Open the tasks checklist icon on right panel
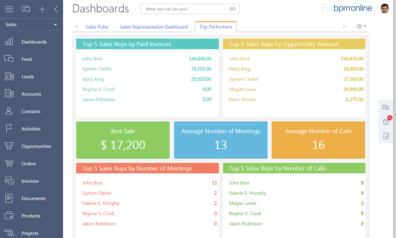This screenshot has height=238, width=396. pos(386,136)
